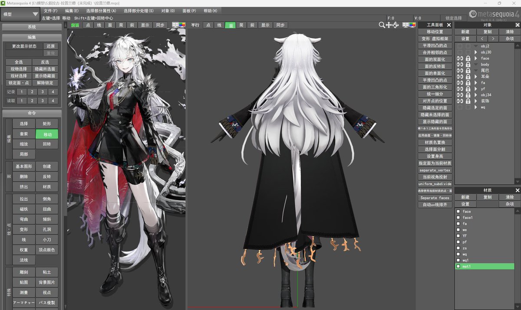Click the right arrow button in 对象 panel

(493, 39)
